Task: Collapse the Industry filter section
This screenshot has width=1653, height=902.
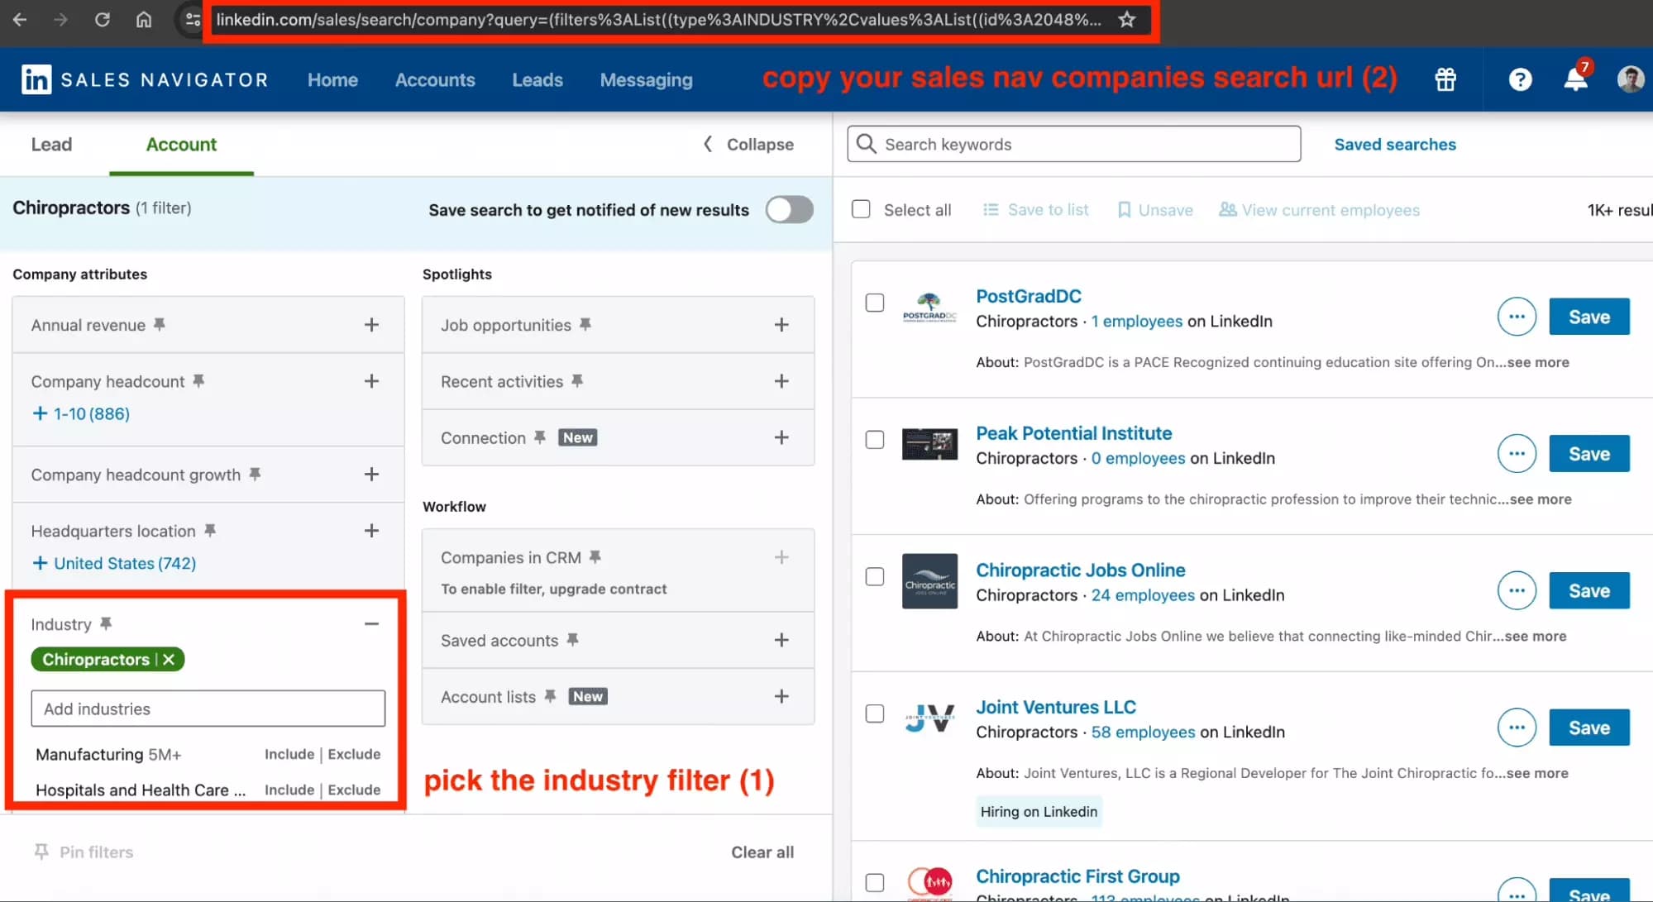Action: pos(371,623)
